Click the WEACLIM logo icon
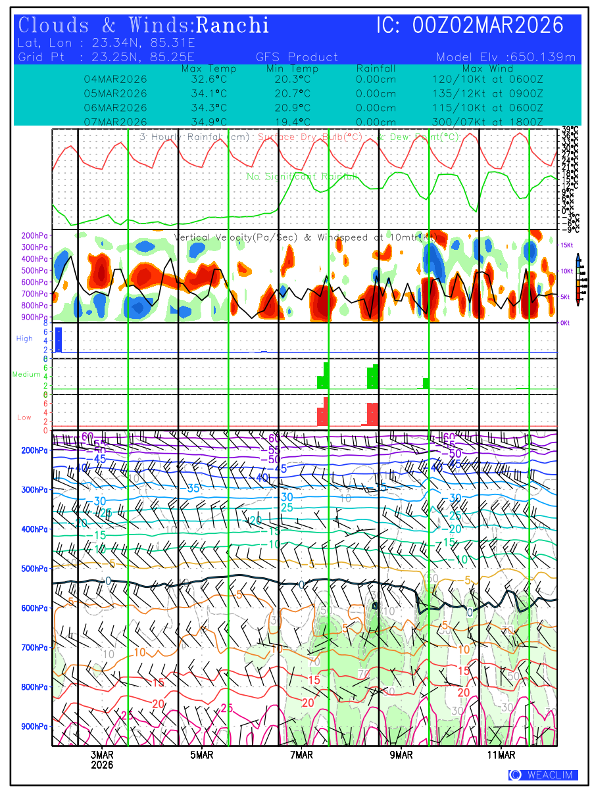Viewport: 592px width, 789px height. pos(515,775)
